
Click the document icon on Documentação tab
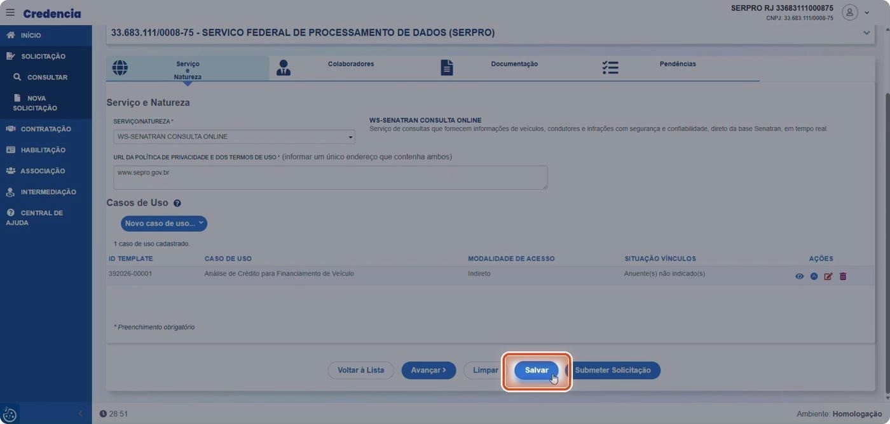(x=447, y=68)
